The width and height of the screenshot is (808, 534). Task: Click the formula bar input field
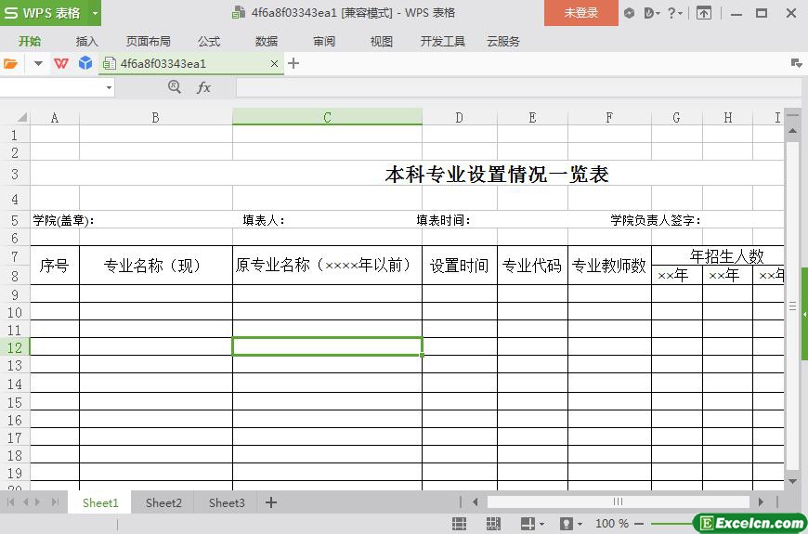tap(518, 87)
